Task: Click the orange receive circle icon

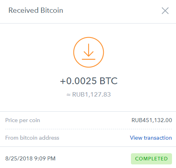Action: pyautogui.click(x=89, y=52)
